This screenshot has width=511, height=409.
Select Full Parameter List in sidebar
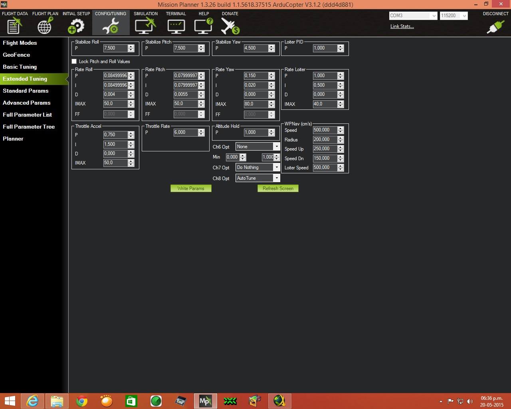pos(27,115)
